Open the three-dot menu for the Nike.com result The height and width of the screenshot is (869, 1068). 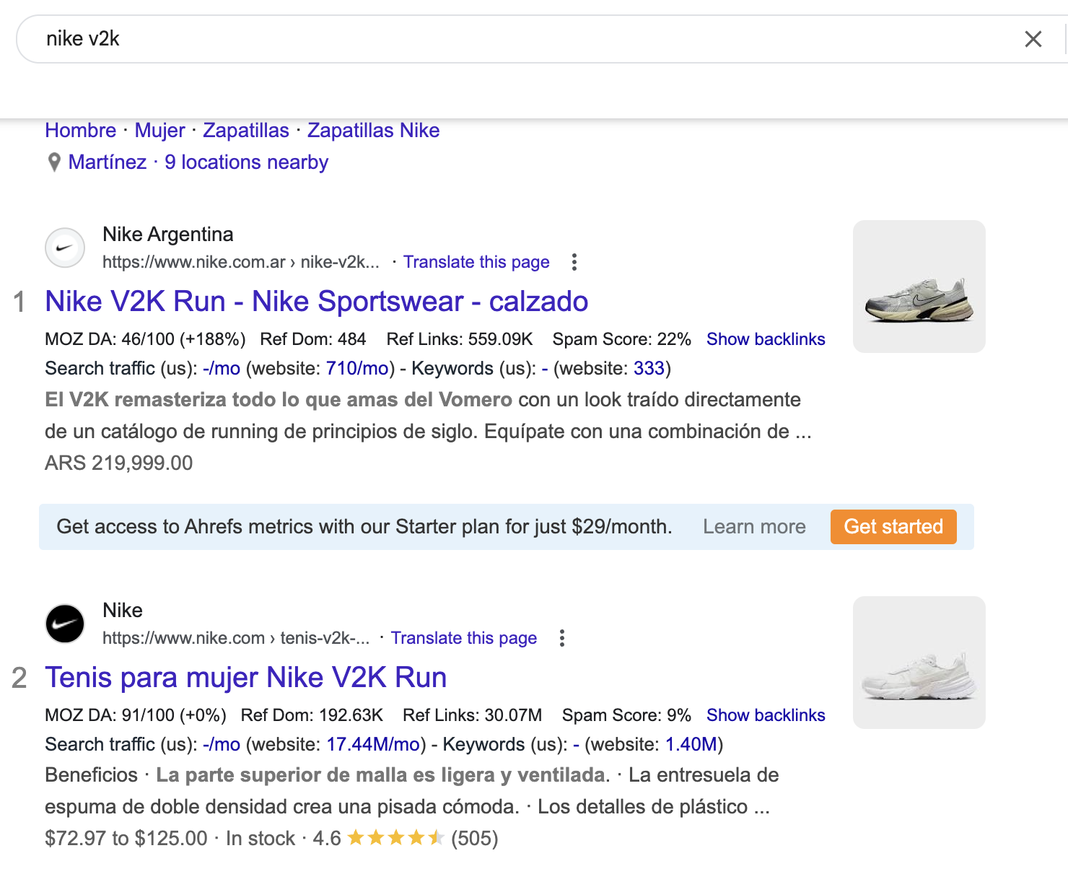(562, 638)
